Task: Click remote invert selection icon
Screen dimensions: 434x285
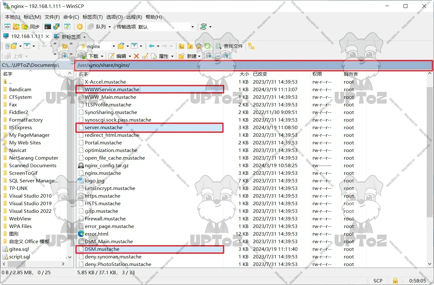Action: click(x=227, y=56)
